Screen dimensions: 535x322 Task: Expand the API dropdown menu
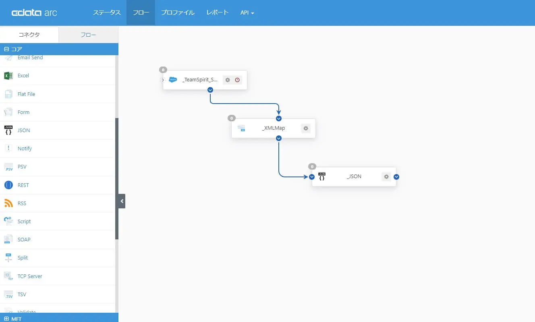tap(247, 13)
